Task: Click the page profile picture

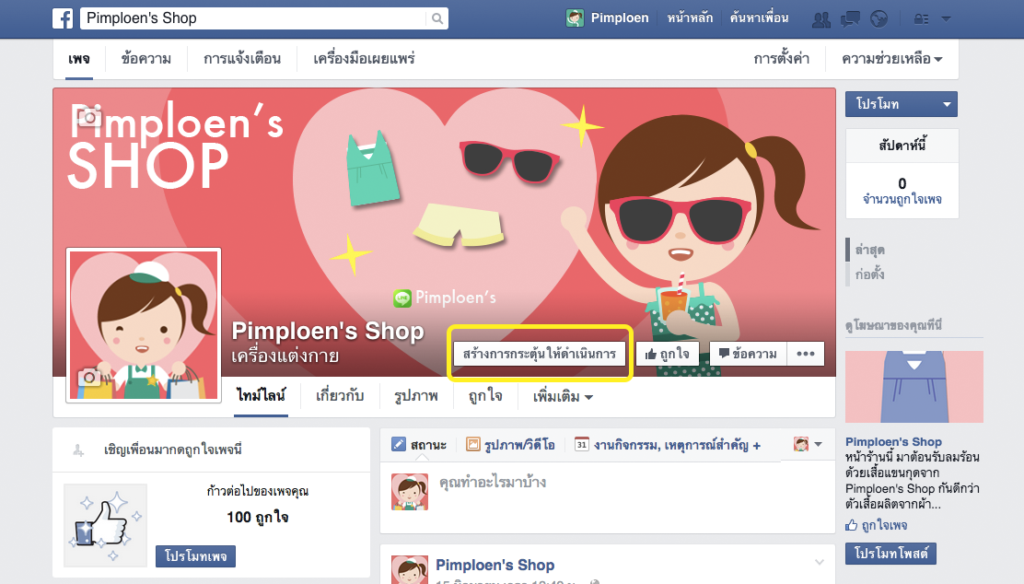Action: point(144,324)
